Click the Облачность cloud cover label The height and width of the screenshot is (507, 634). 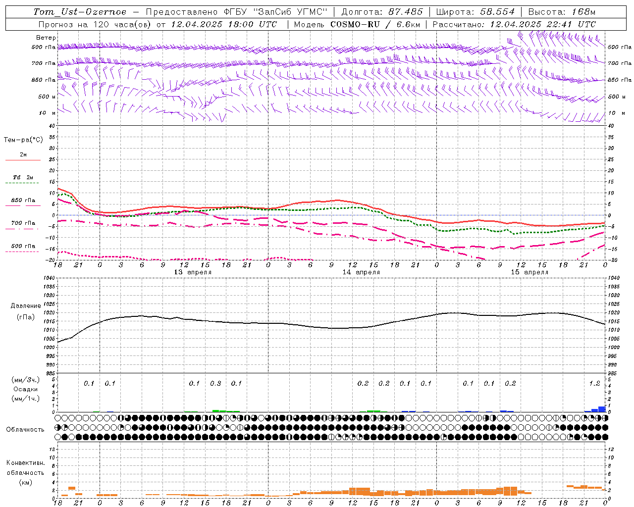[25, 430]
